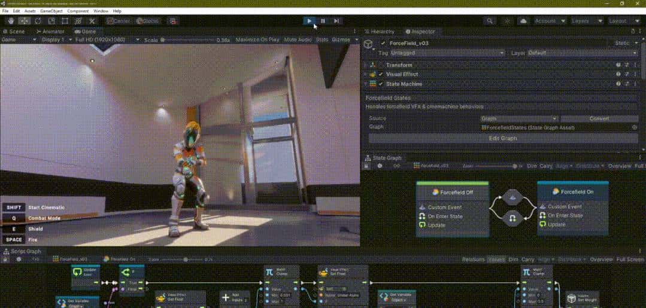
Task: Toggle the ForceField_v03 active checkbox
Action: [383, 44]
